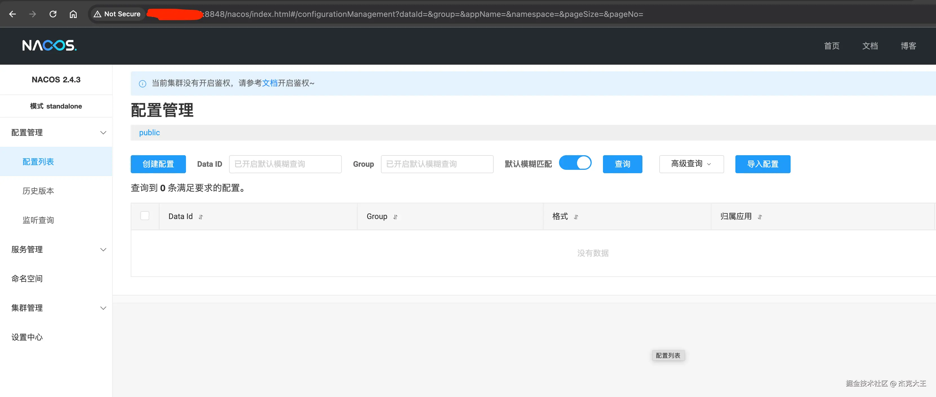Image resolution: width=936 pixels, height=397 pixels.
Task: Click the 格式 column sort icon
Action: coord(576,217)
